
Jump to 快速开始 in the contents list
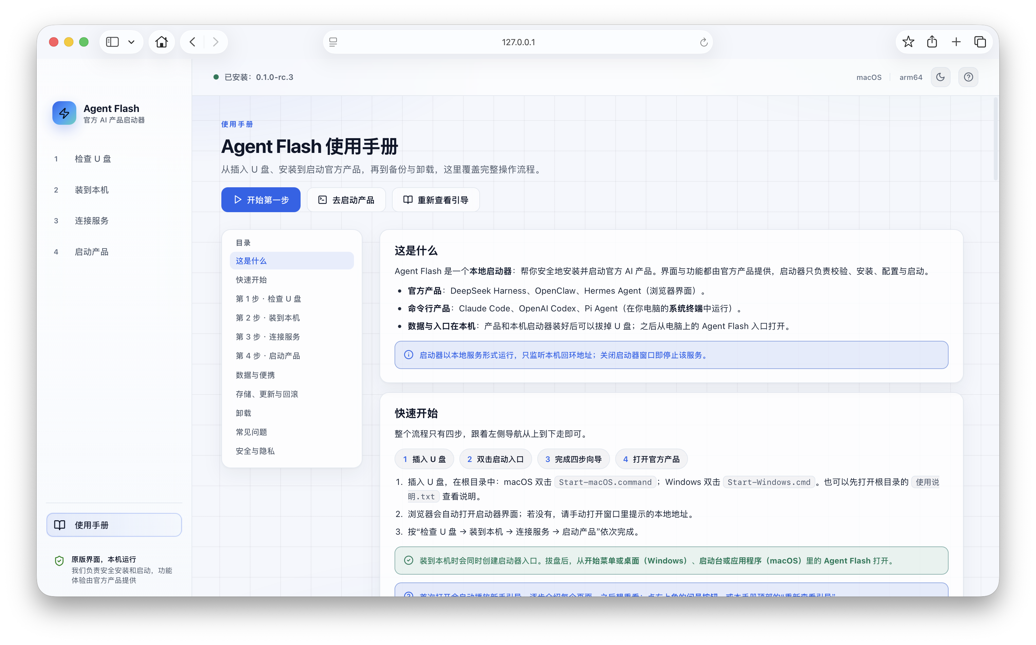tap(292, 280)
